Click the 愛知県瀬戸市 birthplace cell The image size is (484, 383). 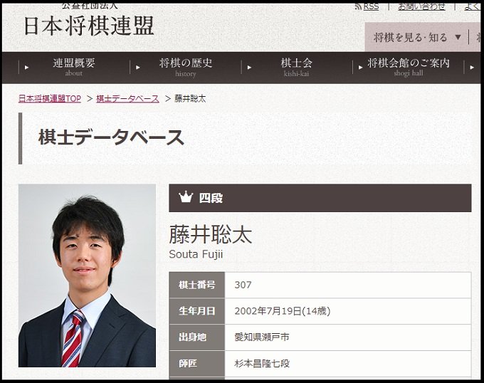point(348,337)
